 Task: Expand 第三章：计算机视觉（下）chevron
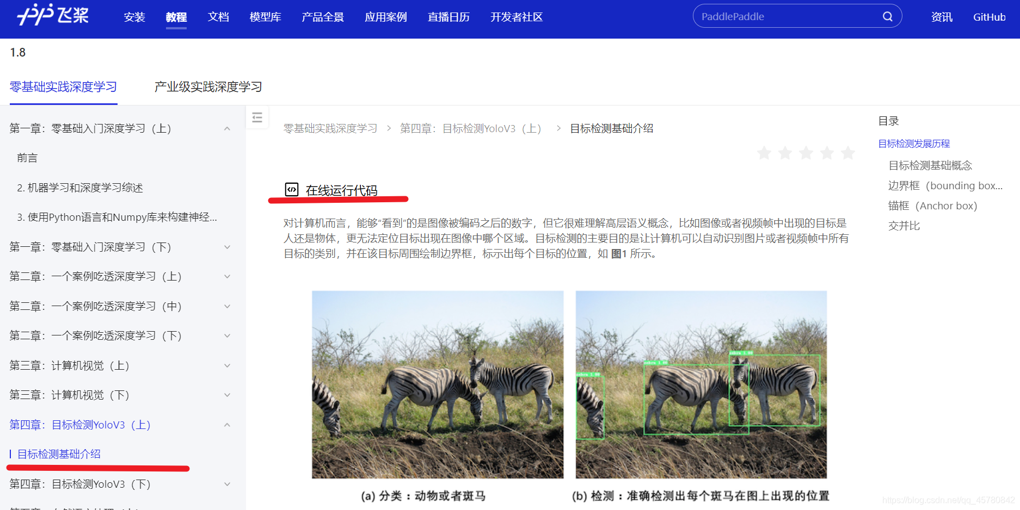click(x=227, y=395)
